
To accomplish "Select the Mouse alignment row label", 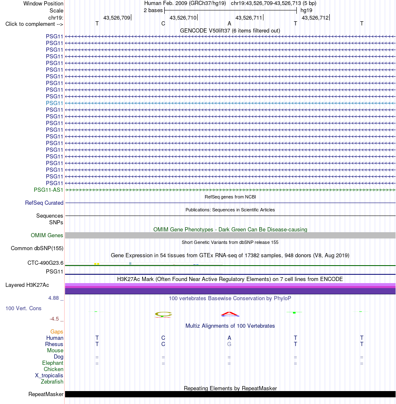I will pos(55,350).
